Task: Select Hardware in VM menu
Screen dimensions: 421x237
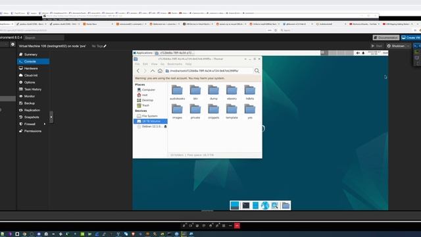Action: point(33,68)
